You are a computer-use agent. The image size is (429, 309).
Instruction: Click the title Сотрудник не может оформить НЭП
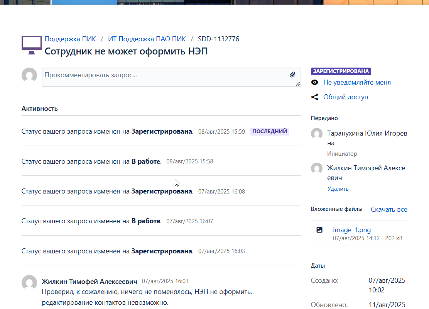pyautogui.click(x=126, y=51)
